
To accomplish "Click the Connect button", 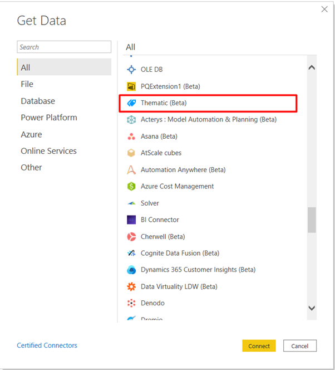I will tap(259, 346).
